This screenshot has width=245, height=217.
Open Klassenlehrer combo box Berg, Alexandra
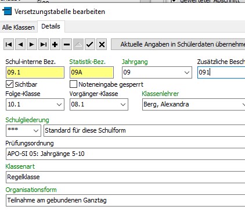tap(193, 105)
